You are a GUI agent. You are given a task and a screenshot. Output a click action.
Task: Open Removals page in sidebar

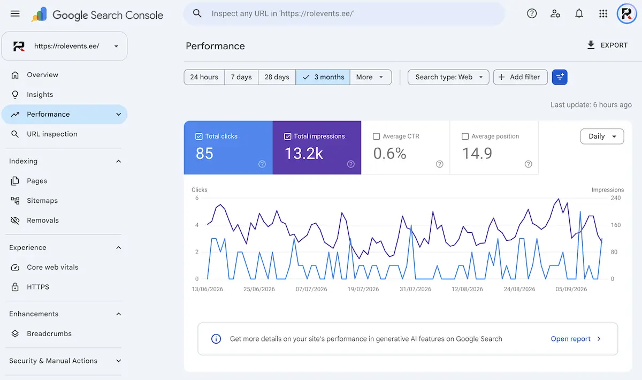pos(65,221)
